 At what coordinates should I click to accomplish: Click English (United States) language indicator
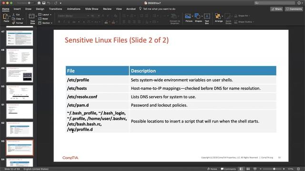click(x=36, y=169)
